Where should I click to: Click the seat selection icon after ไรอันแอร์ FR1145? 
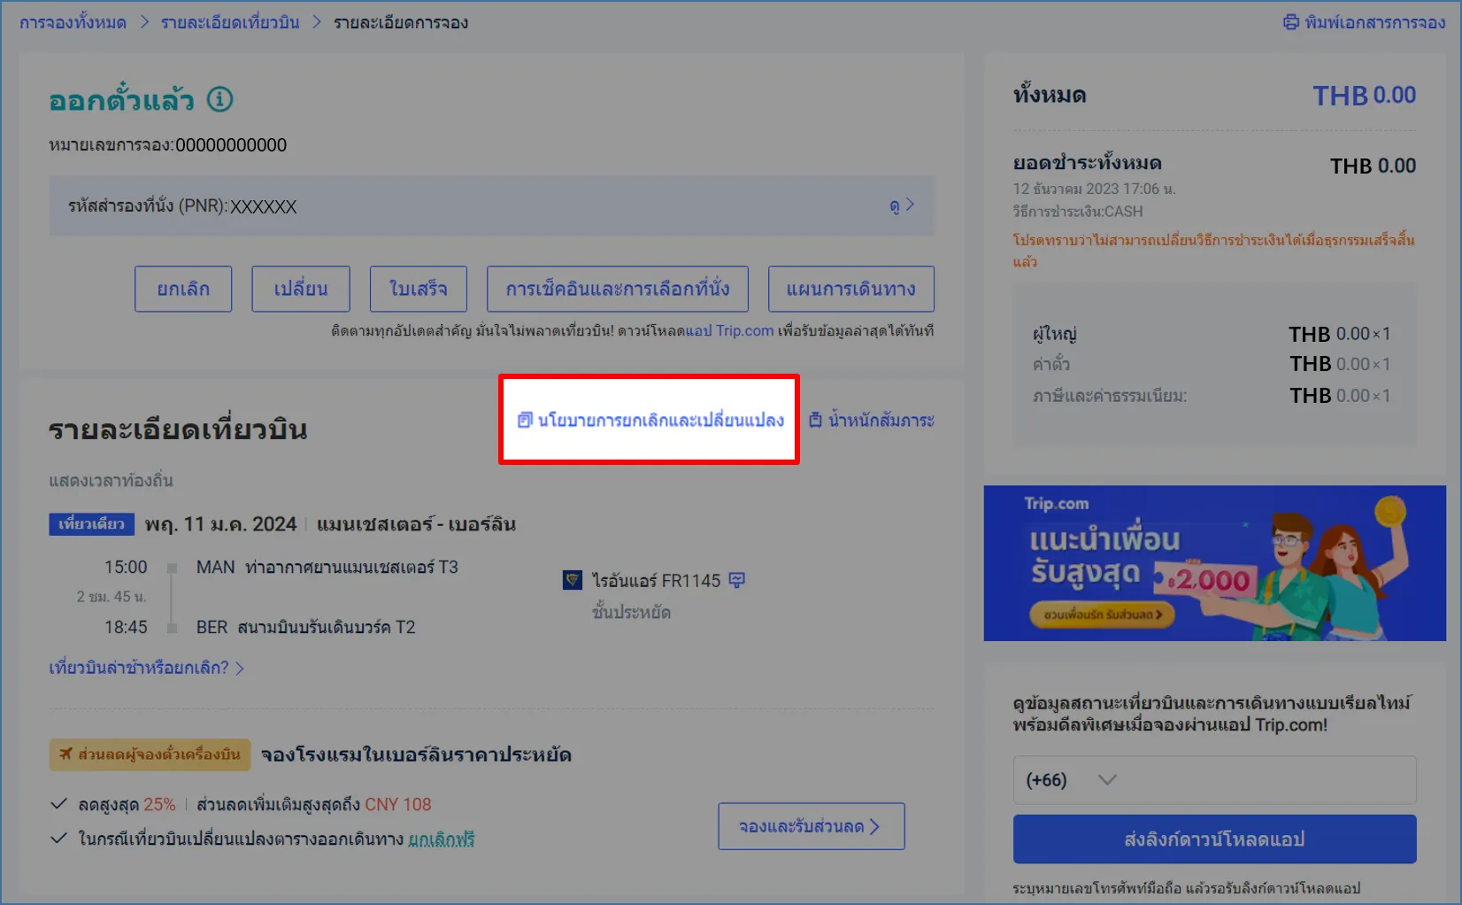736,580
